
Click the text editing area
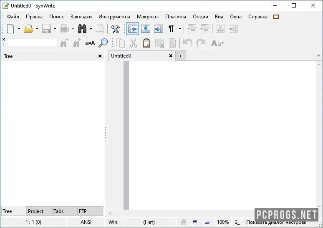tap(222, 135)
